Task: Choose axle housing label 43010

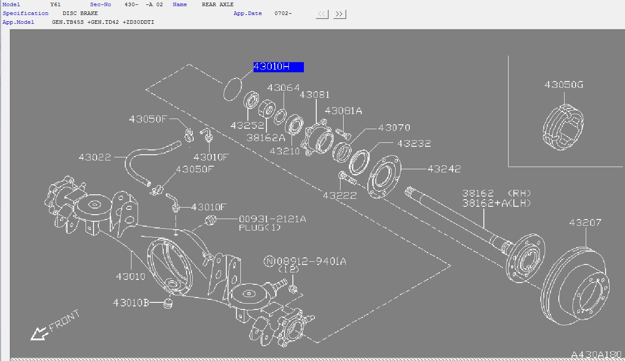Action: (x=131, y=277)
